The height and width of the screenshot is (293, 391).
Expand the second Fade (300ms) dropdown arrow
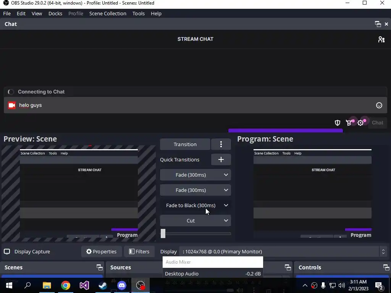click(x=226, y=190)
